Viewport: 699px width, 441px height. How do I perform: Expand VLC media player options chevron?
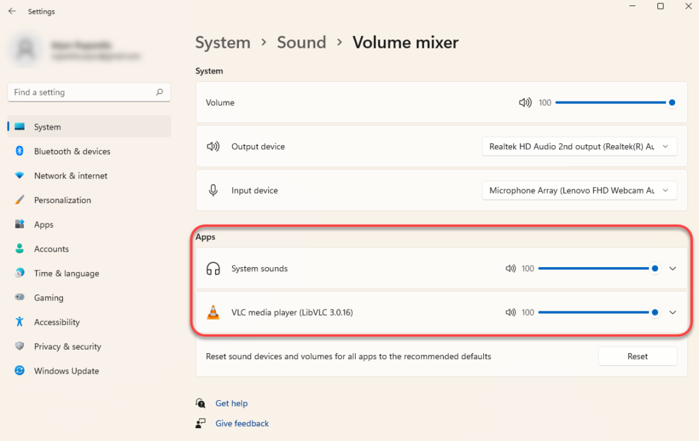click(x=673, y=312)
